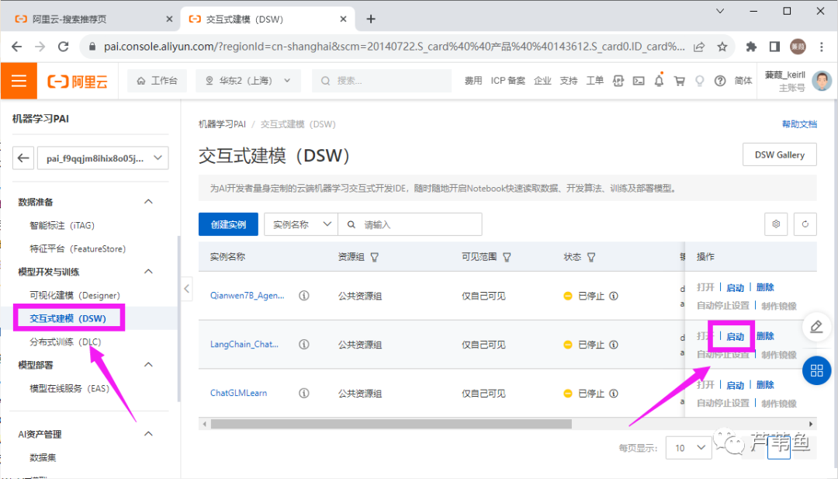The width and height of the screenshot is (838, 479).
Task: Open 特征平台 (FeatureStore) in sidebar
Action: (x=78, y=248)
